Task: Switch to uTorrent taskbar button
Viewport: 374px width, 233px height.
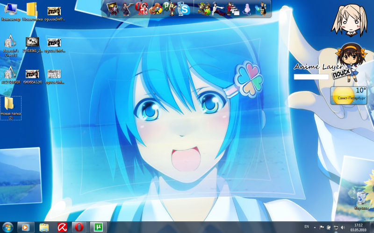Action: 98,227
